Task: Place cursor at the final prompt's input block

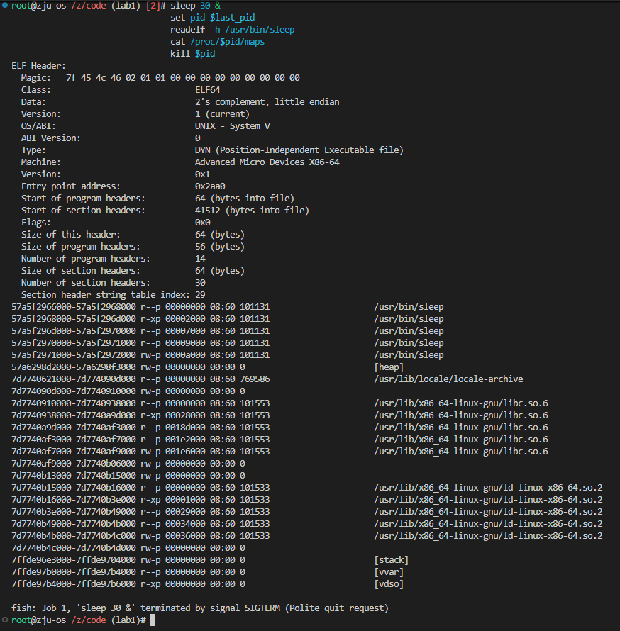Action: (153, 620)
